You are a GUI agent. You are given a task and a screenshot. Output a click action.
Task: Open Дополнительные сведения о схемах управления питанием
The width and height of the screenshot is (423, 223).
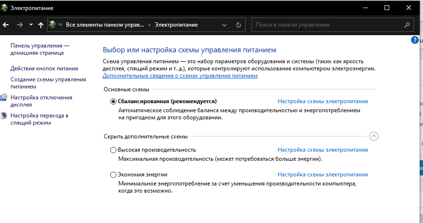[x=180, y=76]
